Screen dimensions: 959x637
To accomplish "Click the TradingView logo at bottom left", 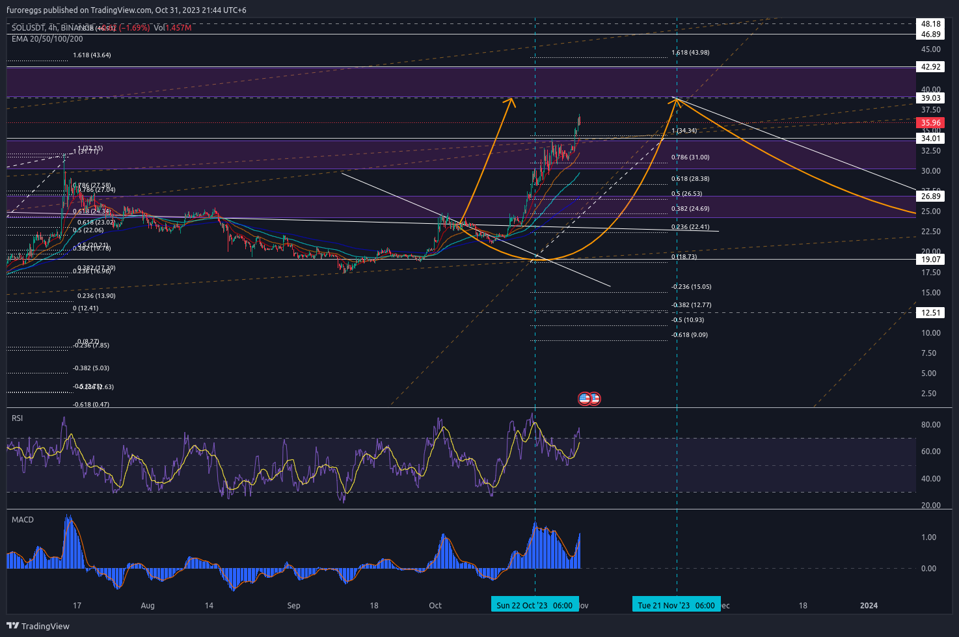I will (38, 626).
